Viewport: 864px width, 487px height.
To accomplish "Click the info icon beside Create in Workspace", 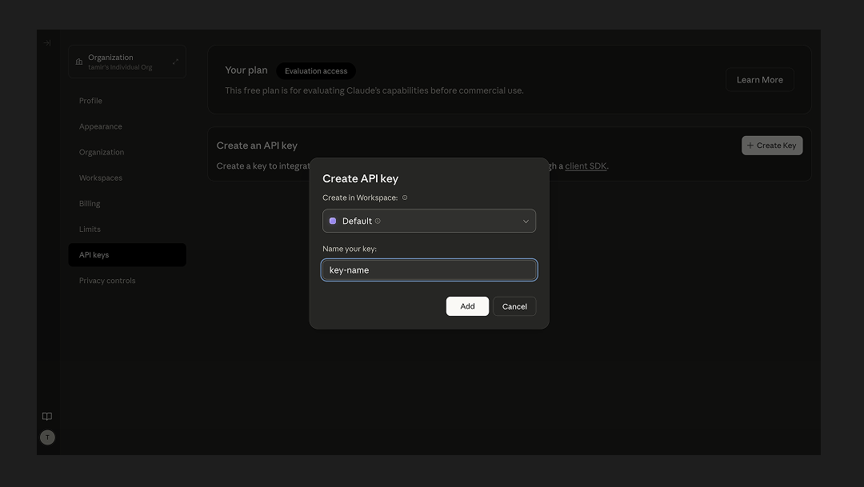I will pyautogui.click(x=405, y=198).
